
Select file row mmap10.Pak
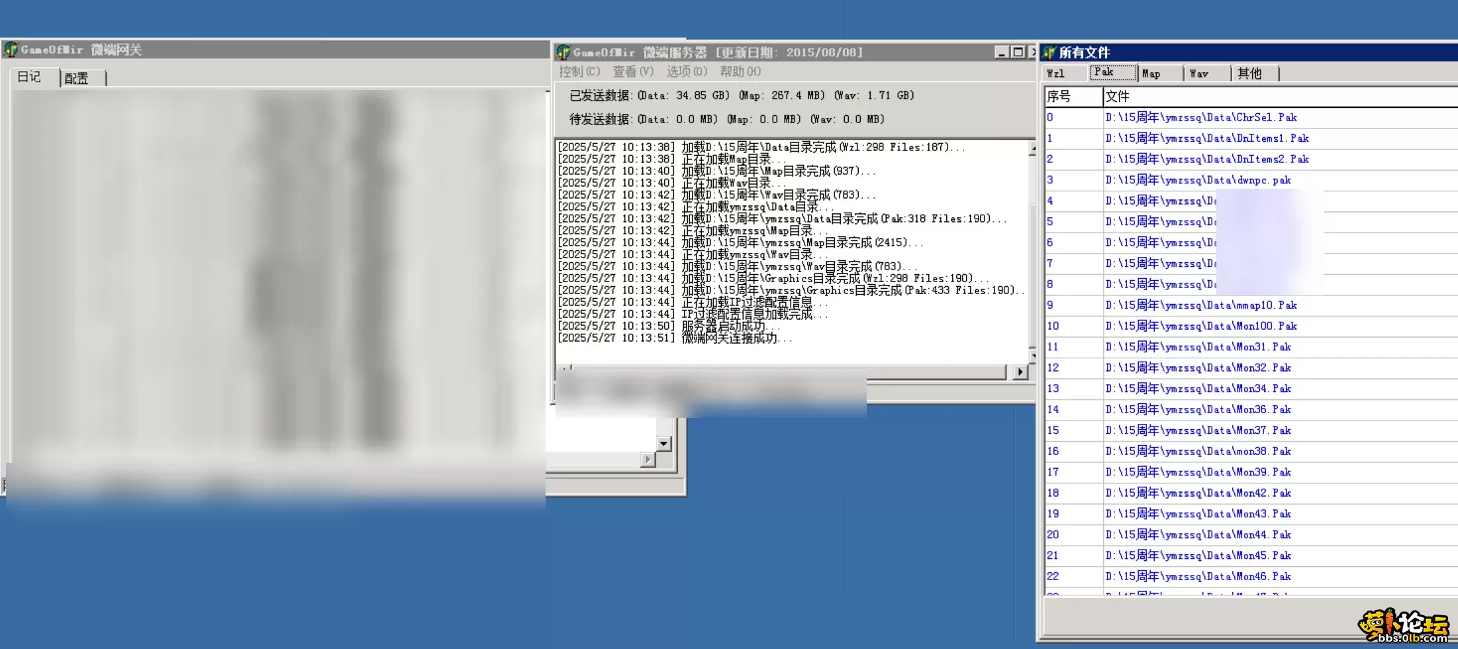[1251, 305]
